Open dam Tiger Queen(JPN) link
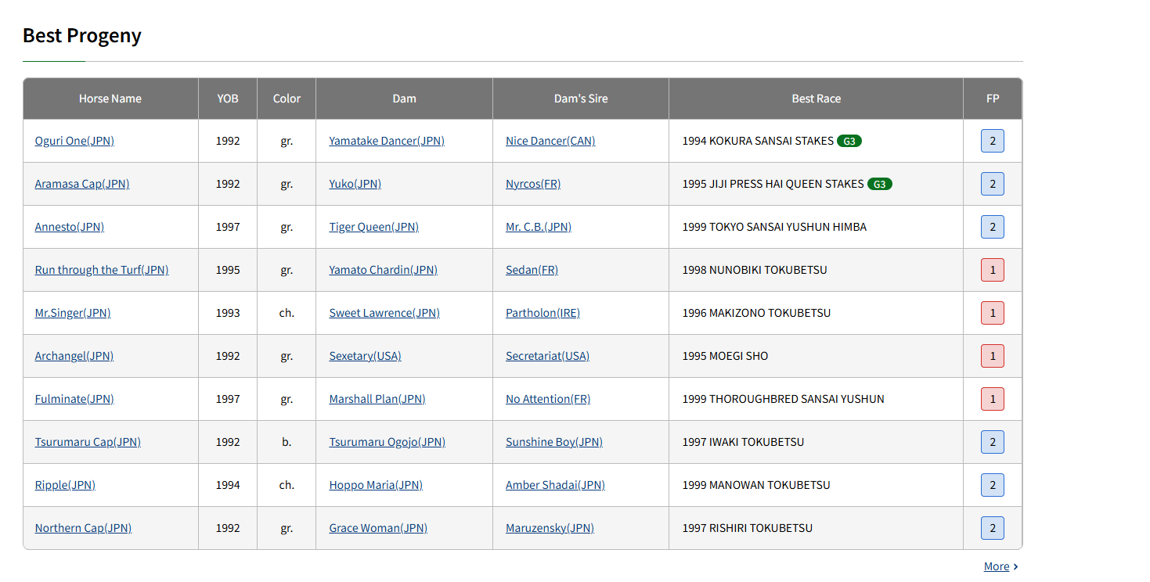This screenshot has width=1150, height=582. 373,227
